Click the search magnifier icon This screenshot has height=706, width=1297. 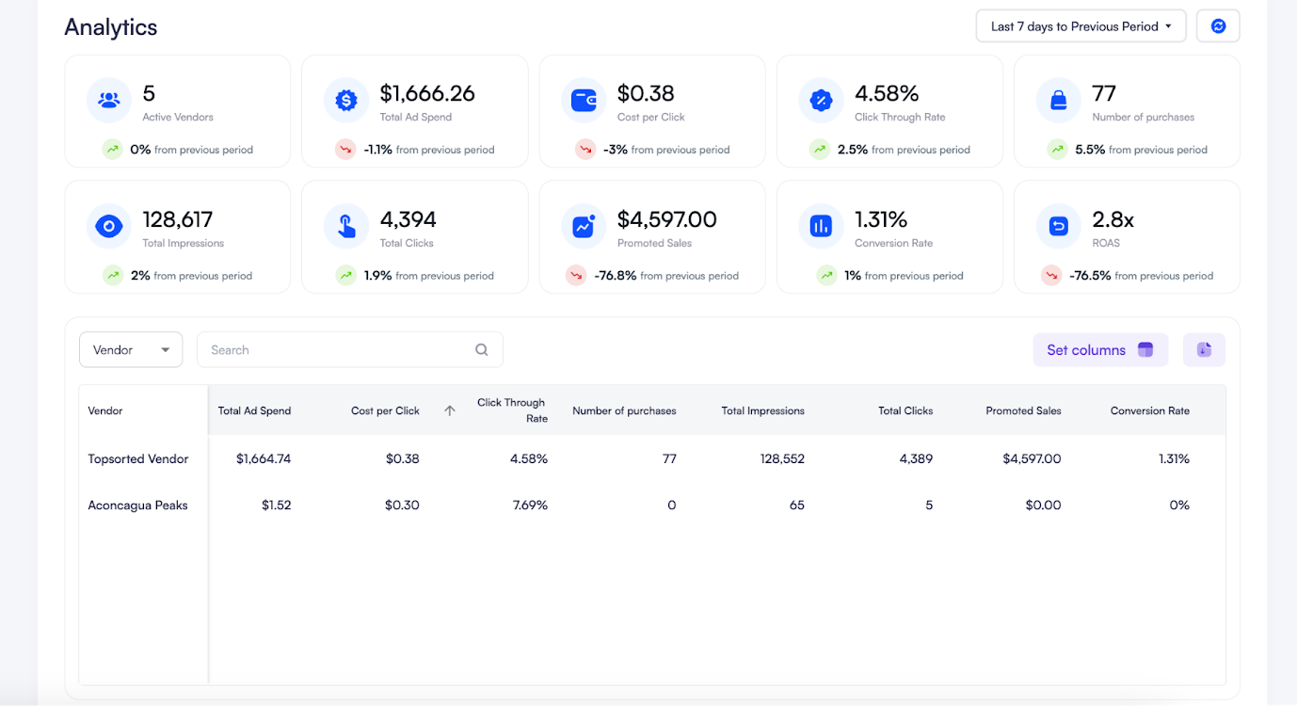coord(481,349)
